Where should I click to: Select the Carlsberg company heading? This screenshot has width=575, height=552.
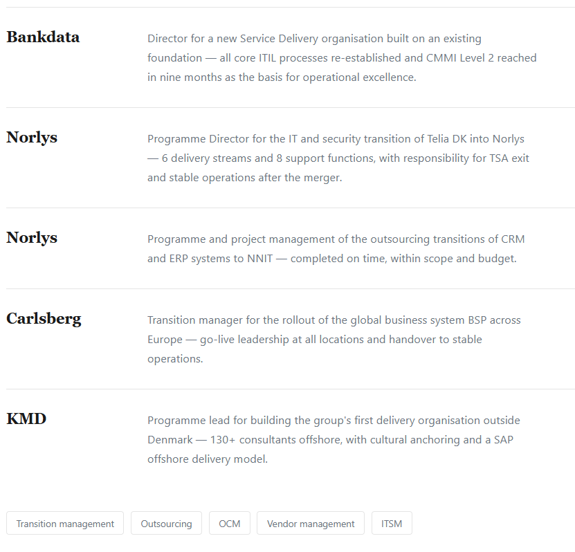tap(44, 318)
